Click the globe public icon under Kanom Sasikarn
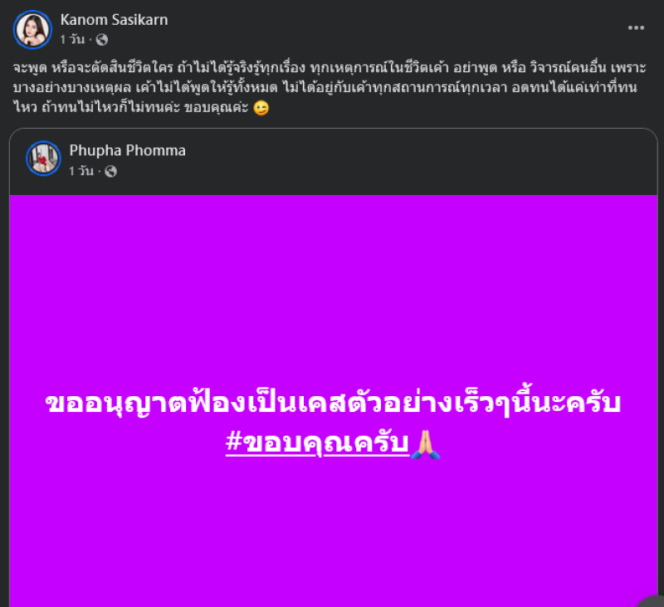The height and width of the screenshot is (607, 664). [101, 40]
